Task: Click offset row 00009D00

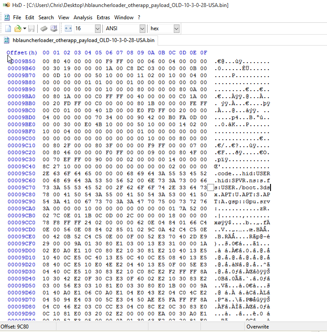Action: point(21,251)
